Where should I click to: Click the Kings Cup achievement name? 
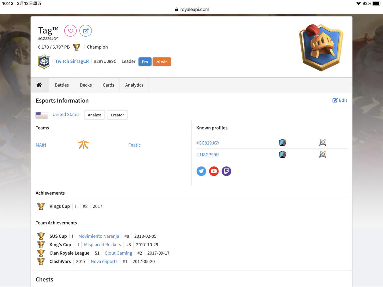[60, 206]
